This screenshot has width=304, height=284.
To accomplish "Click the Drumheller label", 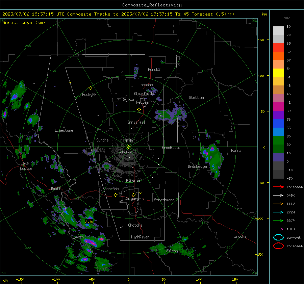I will click(198, 166).
